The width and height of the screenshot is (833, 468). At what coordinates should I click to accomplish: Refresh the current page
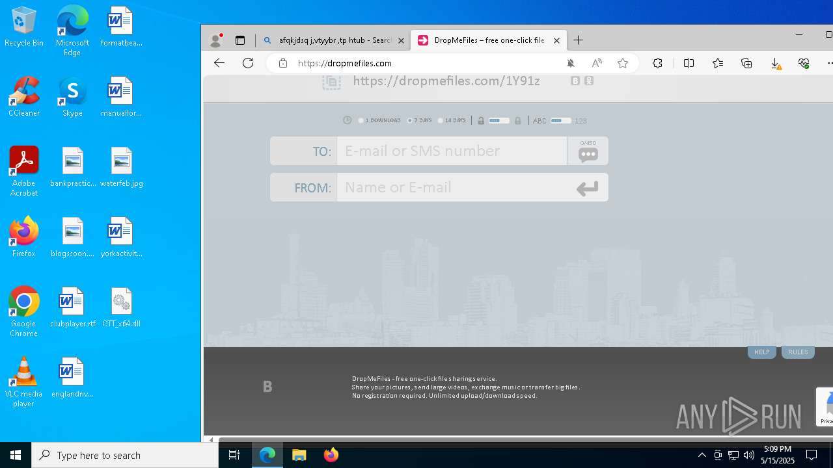pyautogui.click(x=248, y=63)
